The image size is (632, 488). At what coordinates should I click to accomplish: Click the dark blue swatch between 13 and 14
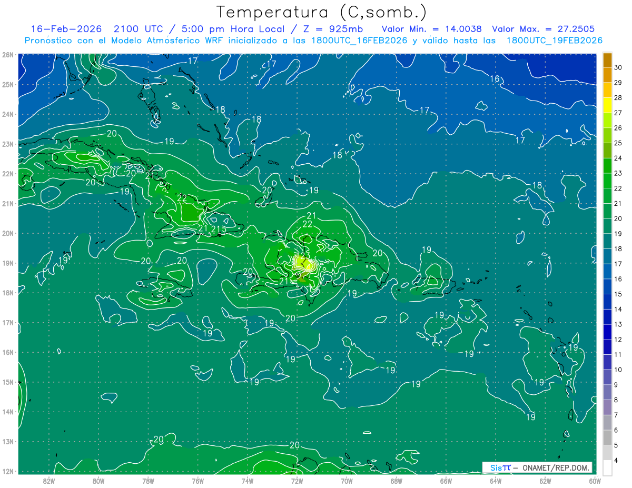click(x=607, y=316)
